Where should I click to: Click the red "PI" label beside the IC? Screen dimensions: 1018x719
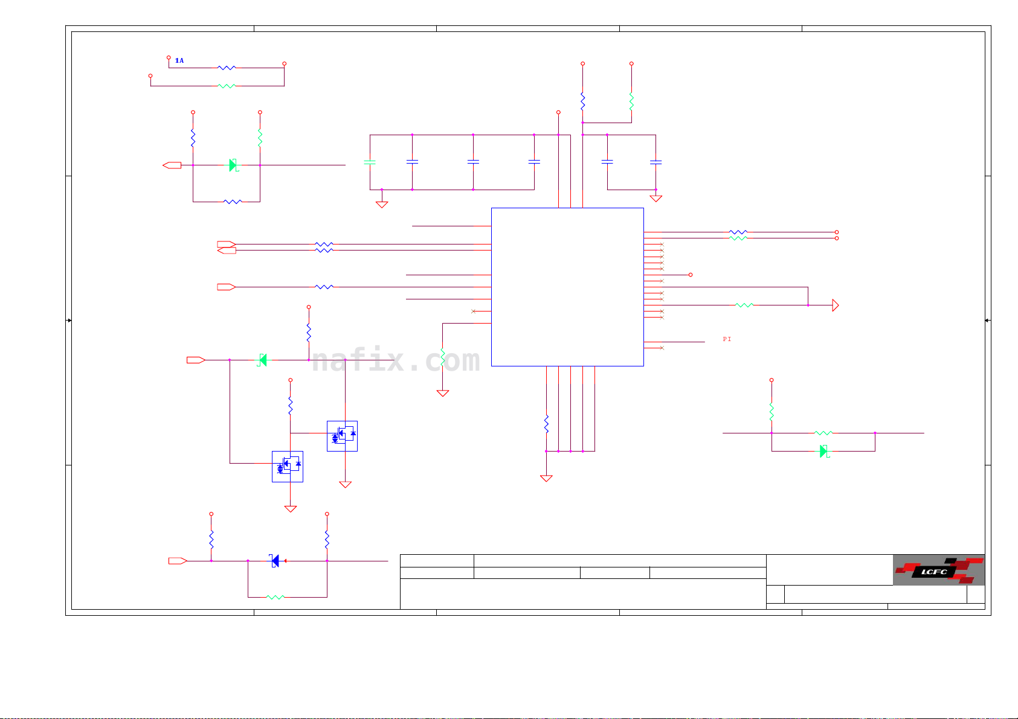727,339
